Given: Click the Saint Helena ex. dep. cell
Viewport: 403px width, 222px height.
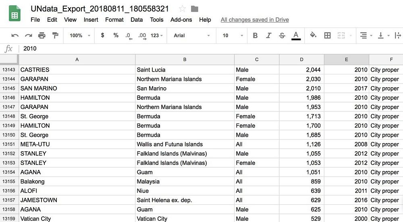Looking at the screenshot, I should (185, 200).
